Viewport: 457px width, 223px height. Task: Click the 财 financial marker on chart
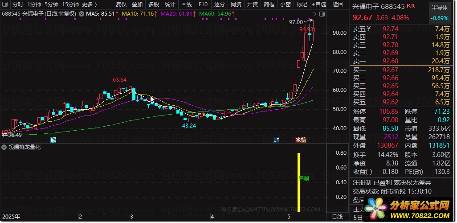[276, 140]
